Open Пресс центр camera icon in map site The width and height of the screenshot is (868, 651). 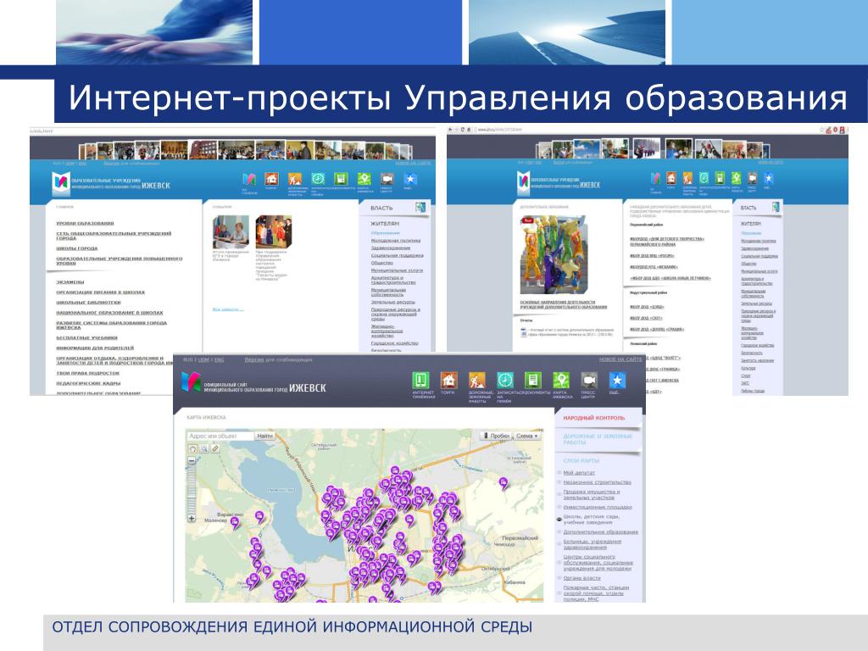click(589, 381)
